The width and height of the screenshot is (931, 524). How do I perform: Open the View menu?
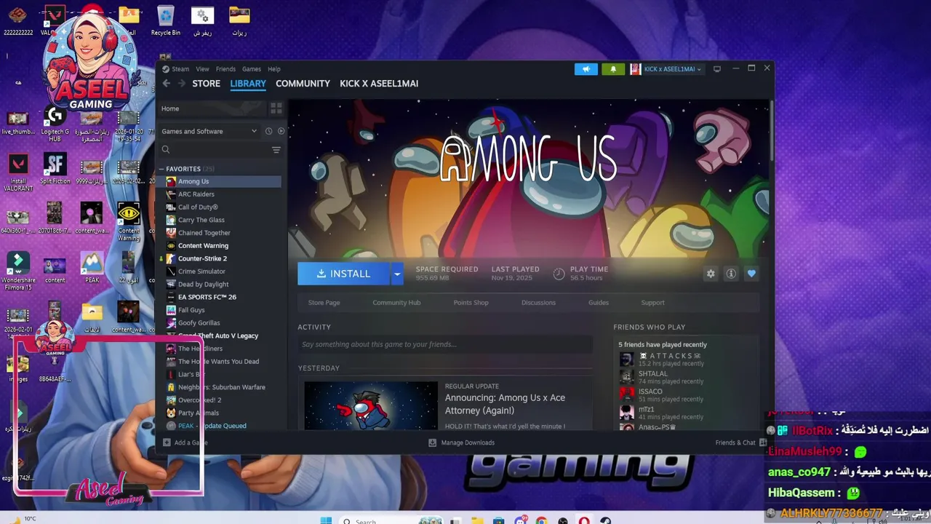[x=202, y=69]
